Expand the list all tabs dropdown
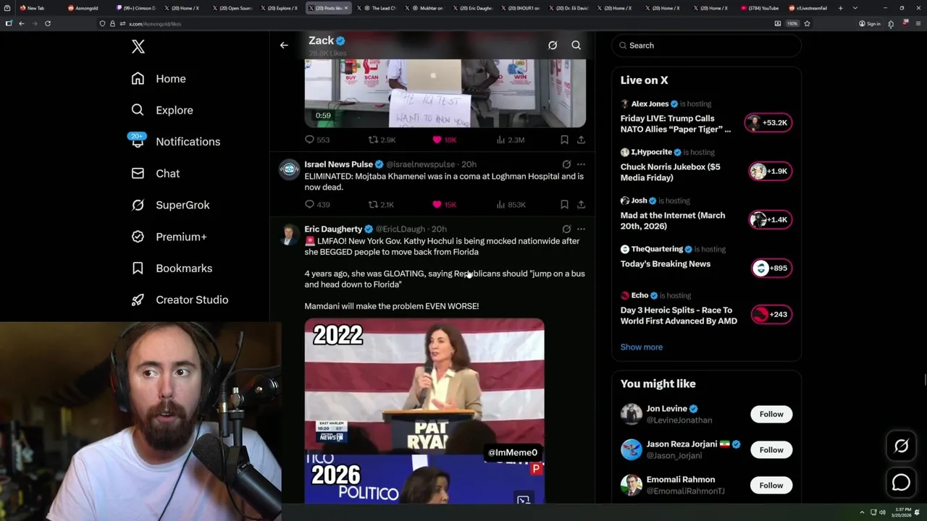927x521 pixels. [x=855, y=8]
